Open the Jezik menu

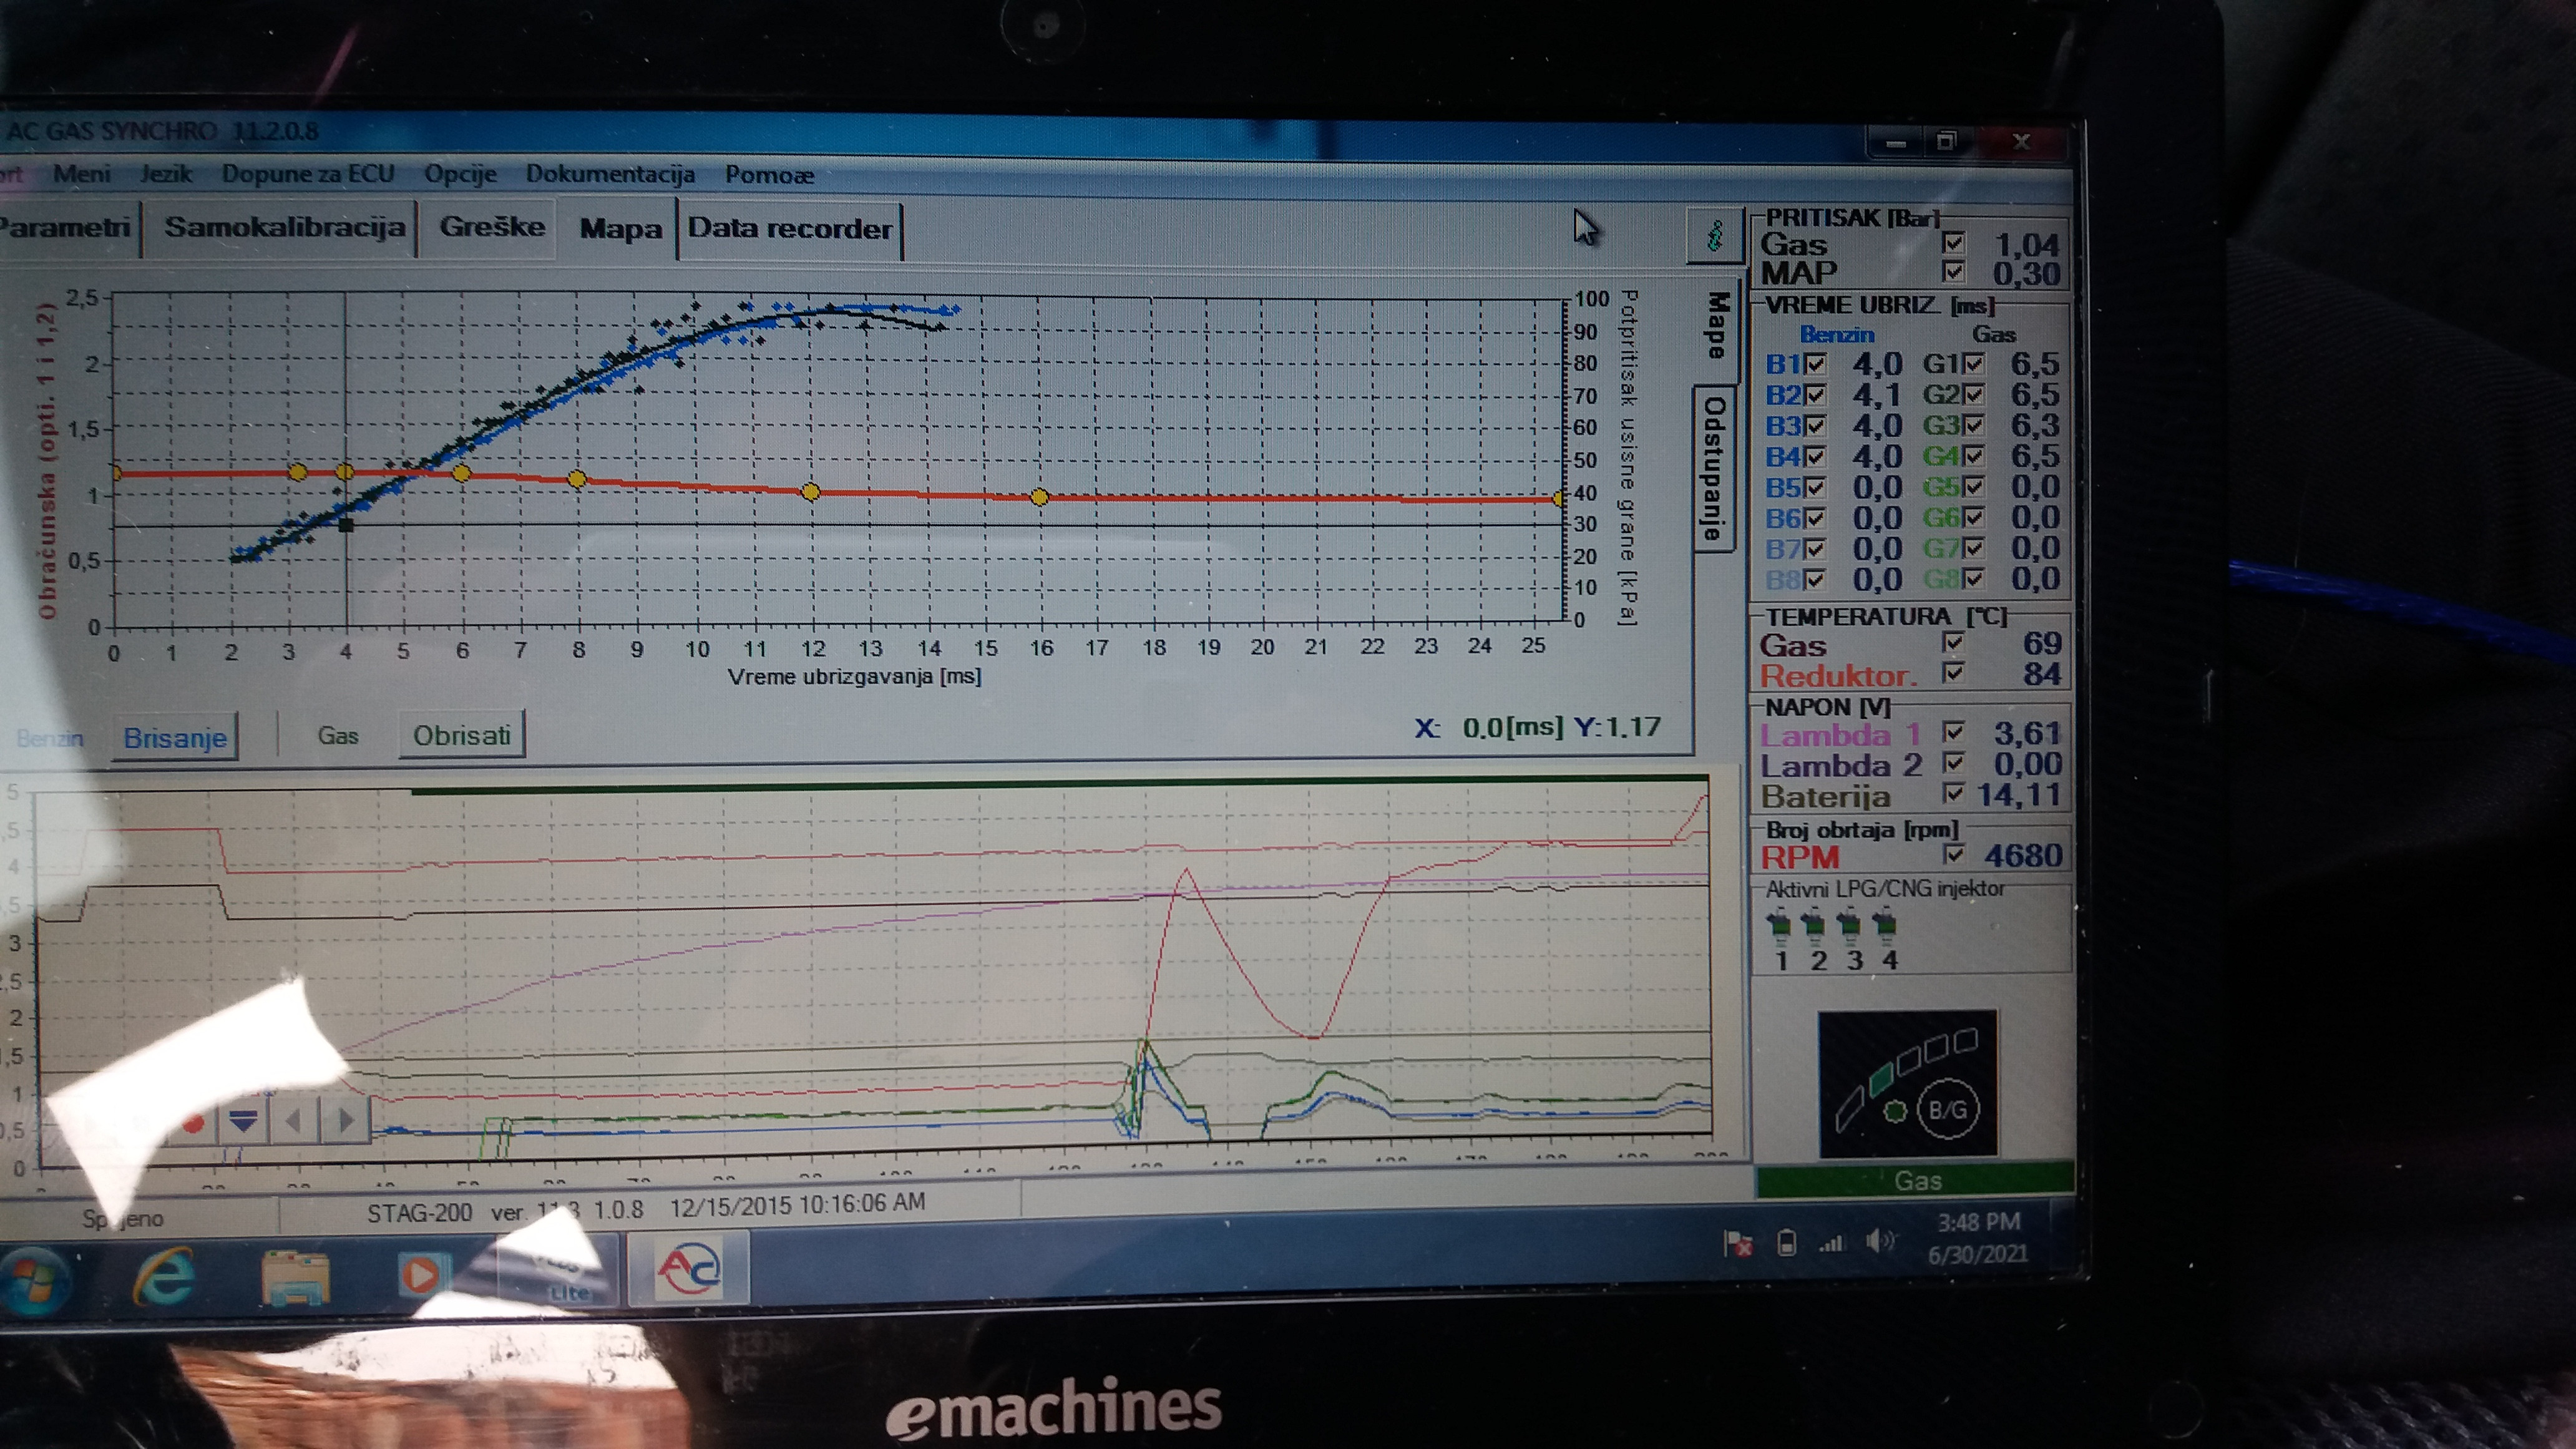165,173
